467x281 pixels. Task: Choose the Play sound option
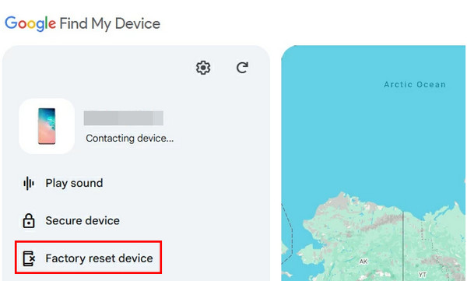(63, 183)
